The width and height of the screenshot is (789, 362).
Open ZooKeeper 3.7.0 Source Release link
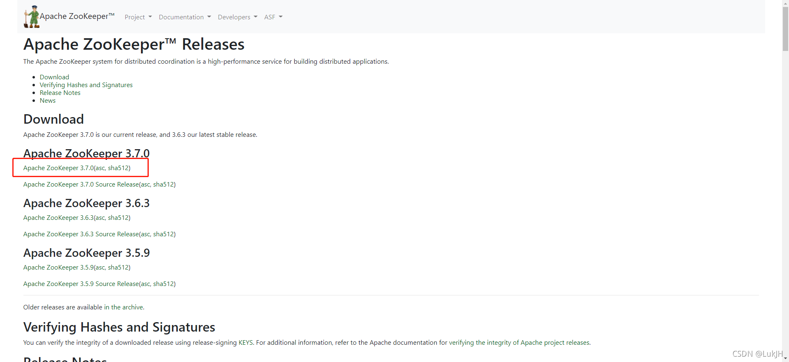[81, 184]
